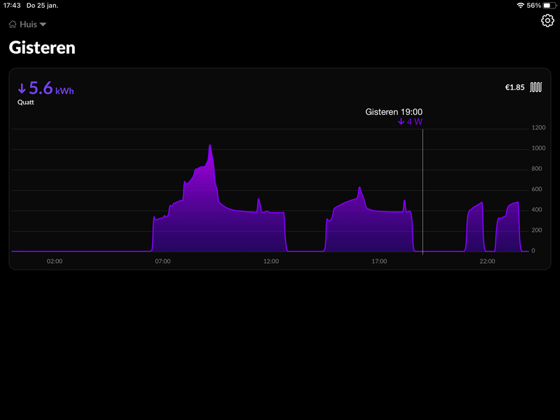Click the 12:00 time axis label
Image resolution: width=560 pixels, height=420 pixels.
click(271, 261)
